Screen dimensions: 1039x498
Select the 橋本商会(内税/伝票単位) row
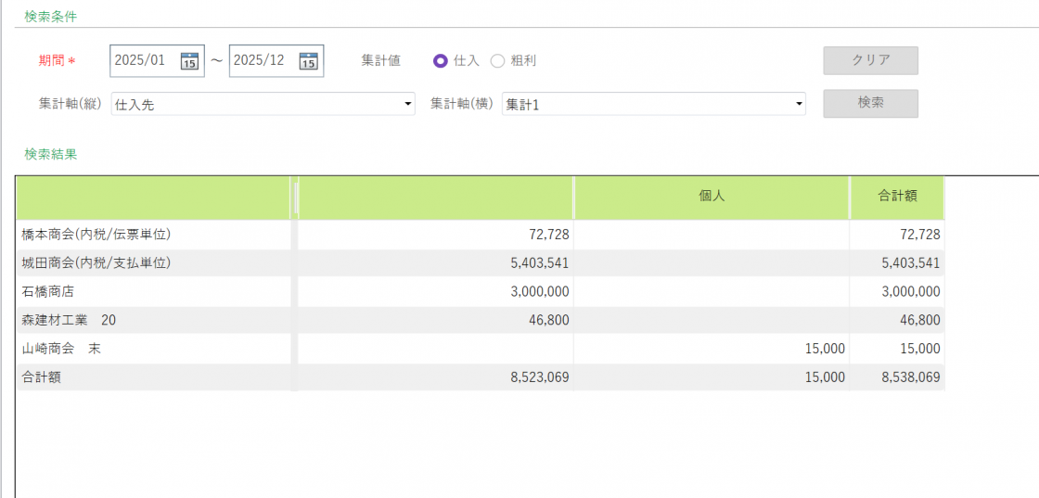tap(96, 235)
